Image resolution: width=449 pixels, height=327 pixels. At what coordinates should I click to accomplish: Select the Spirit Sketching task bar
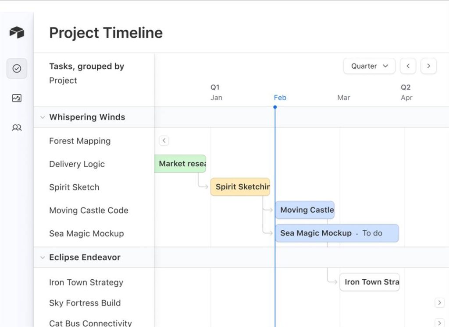point(240,186)
